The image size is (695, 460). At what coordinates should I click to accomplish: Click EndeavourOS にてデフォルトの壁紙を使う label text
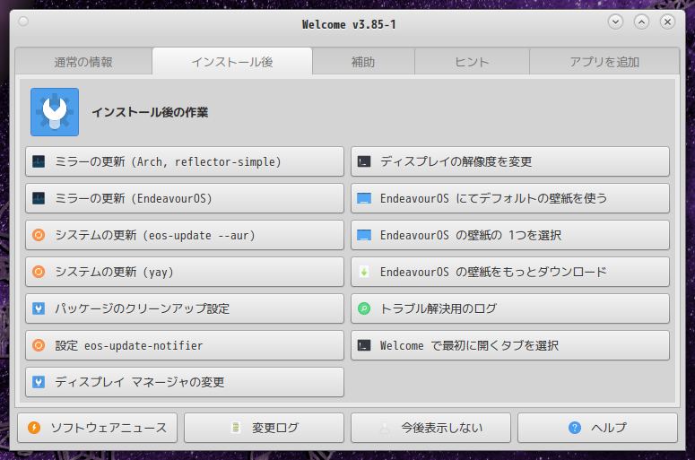point(494,198)
